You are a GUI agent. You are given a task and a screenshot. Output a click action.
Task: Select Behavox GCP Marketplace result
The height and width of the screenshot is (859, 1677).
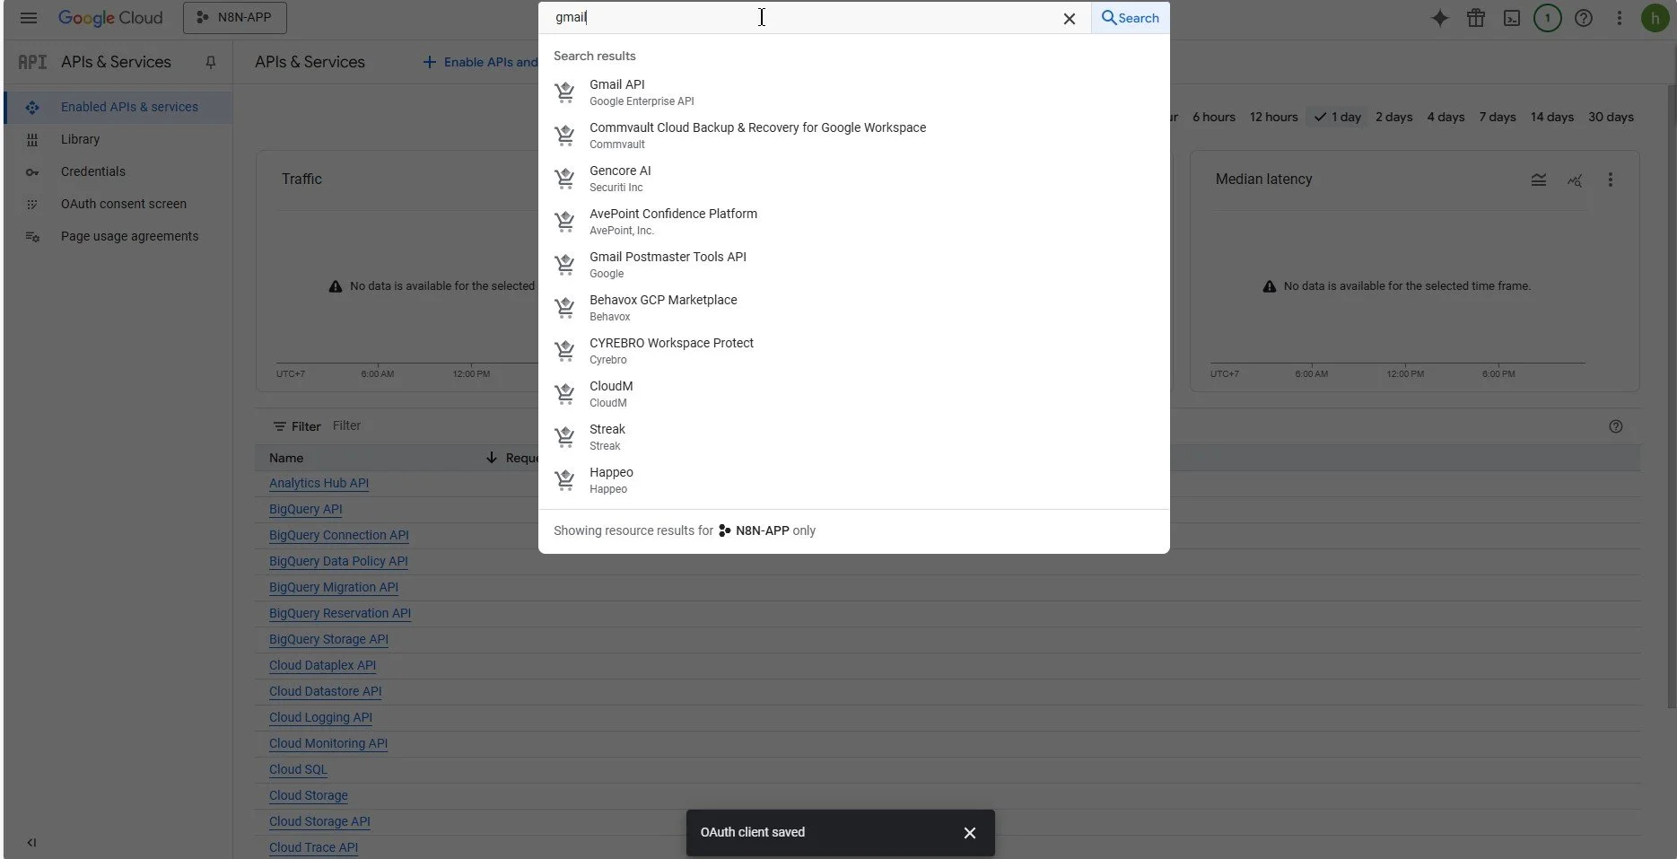(x=853, y=307)
